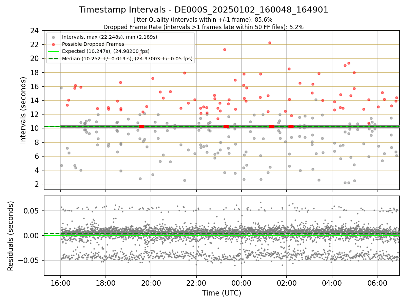The height and width of the screenshot is (305, 407).
Task: Click the "12" tick on the intervals axis
Action: (34, 115)
